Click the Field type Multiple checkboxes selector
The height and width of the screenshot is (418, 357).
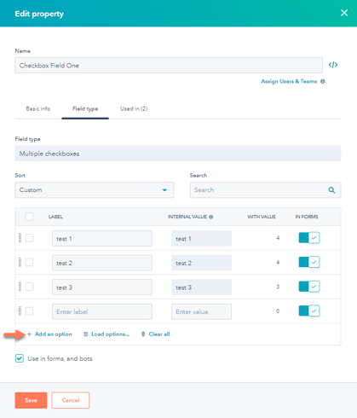pyautogui.click(x=178, y=154)
